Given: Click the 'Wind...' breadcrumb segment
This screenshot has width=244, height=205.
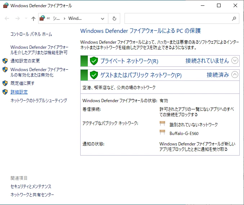Looking at the screenshot, I should point(75,18).
